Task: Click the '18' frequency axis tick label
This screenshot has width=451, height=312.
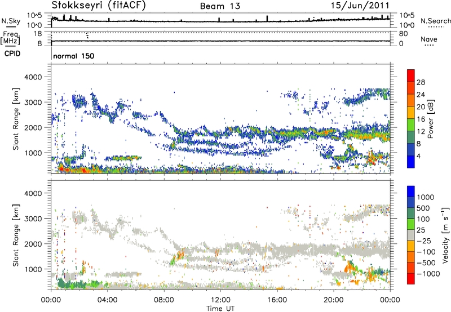Action: (x=38, y=34)
